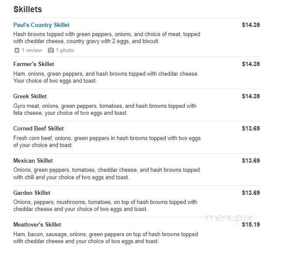Click Paul's Country Skillet $14.39 price
307x254 pixels.
(x=251, y=25)
